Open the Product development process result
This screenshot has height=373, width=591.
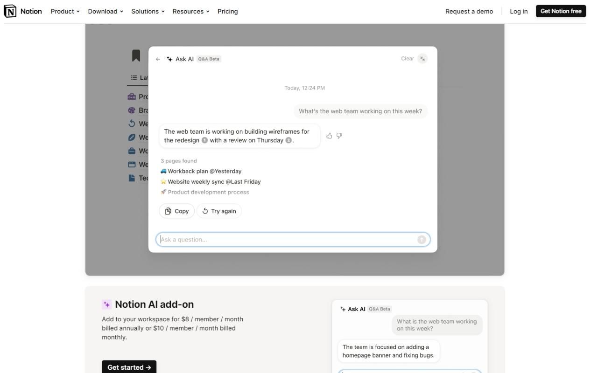tap(204, 192)
